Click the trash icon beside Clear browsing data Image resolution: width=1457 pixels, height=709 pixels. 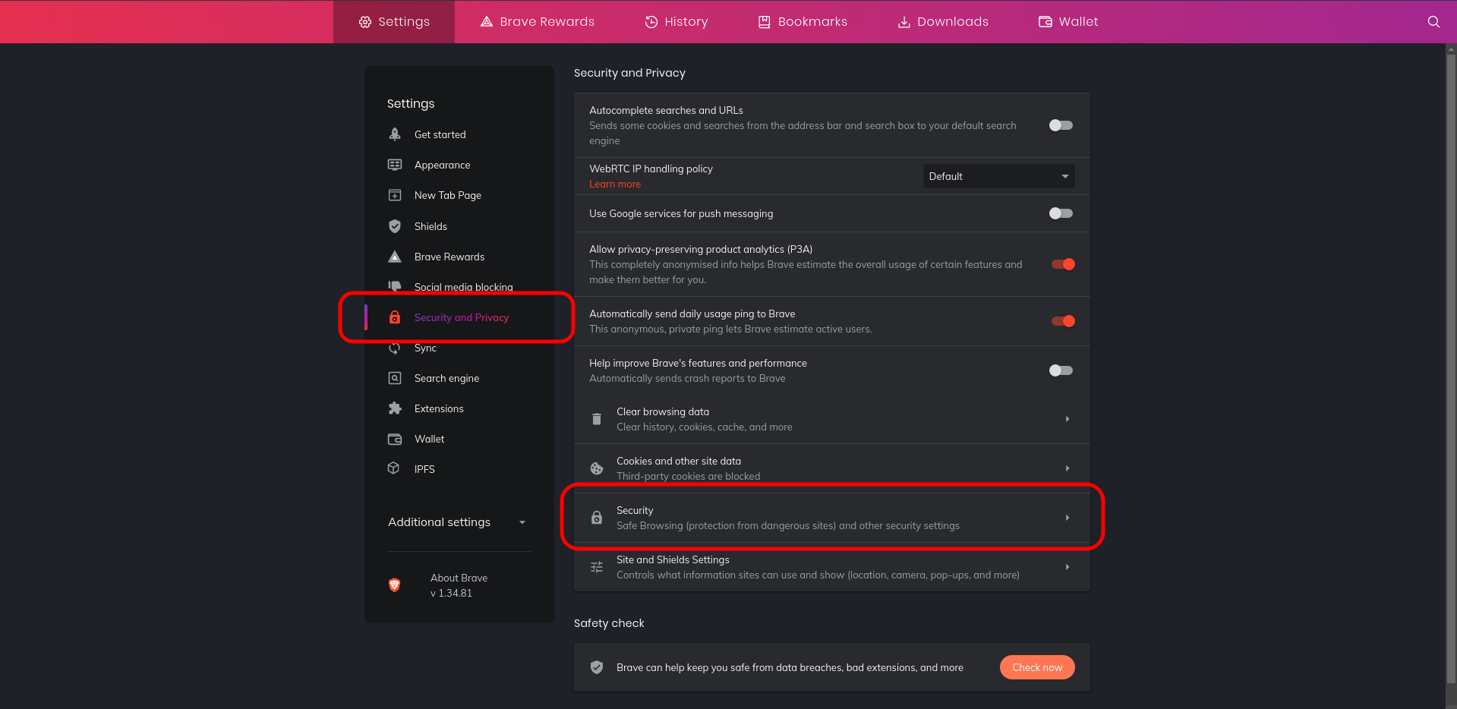[597, 419]
